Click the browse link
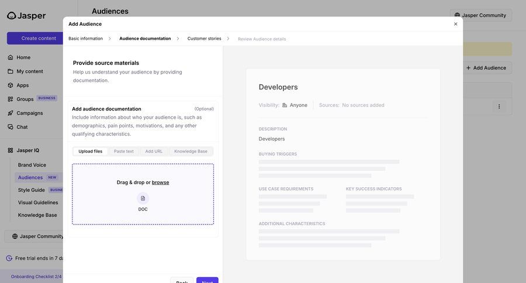Image resolution: width=526 pixels, height=283 pixels. tap(160, 182)
